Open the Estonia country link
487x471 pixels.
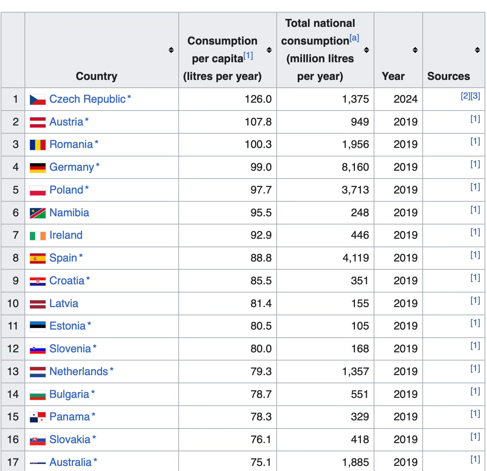(x=67, y=326)
